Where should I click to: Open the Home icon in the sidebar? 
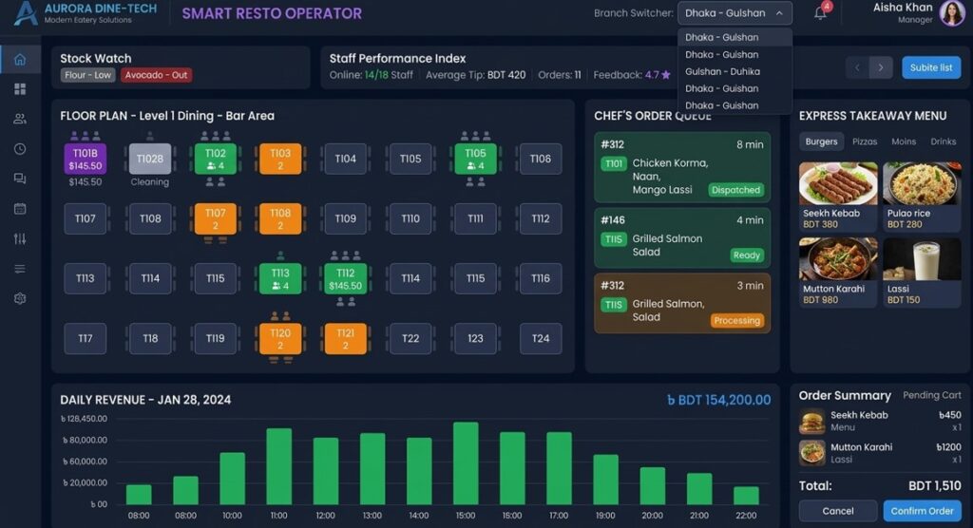pyautogui.click(x=20, y=60)
